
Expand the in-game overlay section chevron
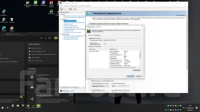pos(70,99)
